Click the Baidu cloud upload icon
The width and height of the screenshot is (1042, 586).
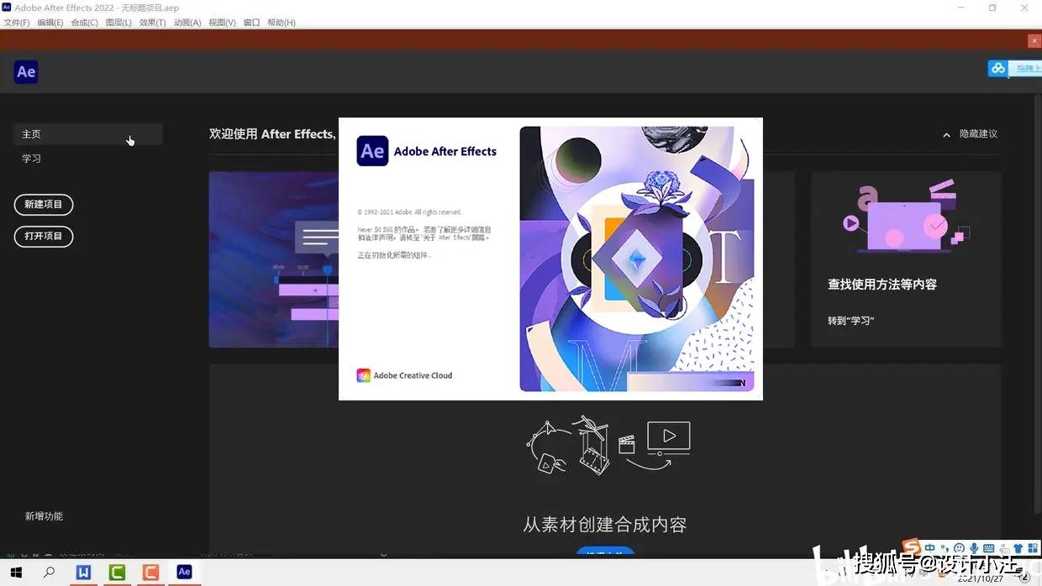998,68
